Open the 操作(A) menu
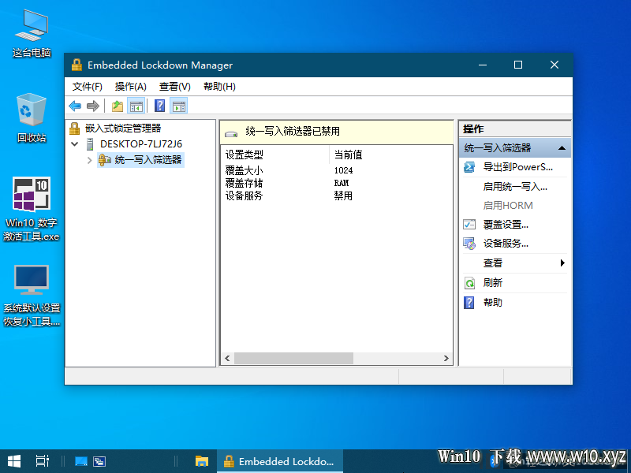 coord(130,87)
